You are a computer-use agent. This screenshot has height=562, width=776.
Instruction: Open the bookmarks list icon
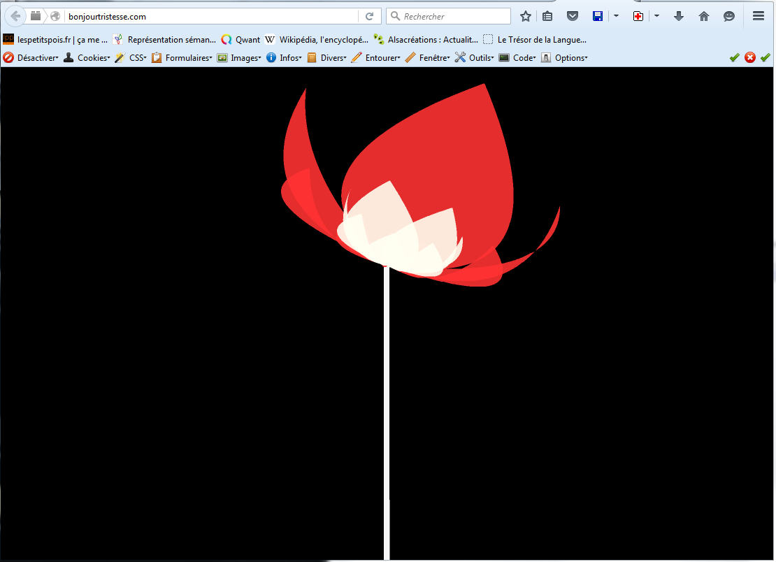[x=548, y=16]
